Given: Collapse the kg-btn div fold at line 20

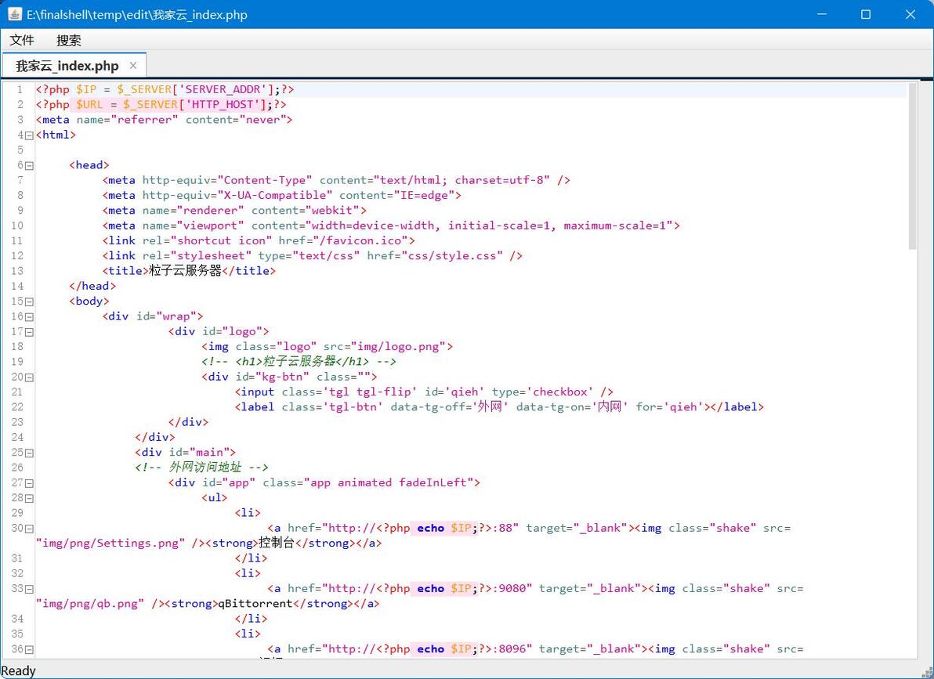Looking at the screenshot, I should click(x=29, y=377).
